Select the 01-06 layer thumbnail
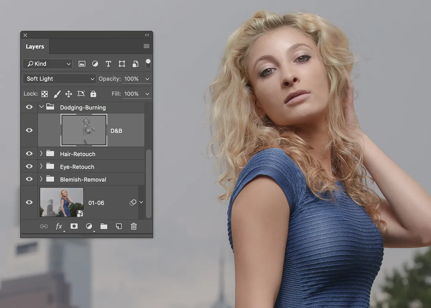Viewport: 431px width, 308px height. (62, 202)
